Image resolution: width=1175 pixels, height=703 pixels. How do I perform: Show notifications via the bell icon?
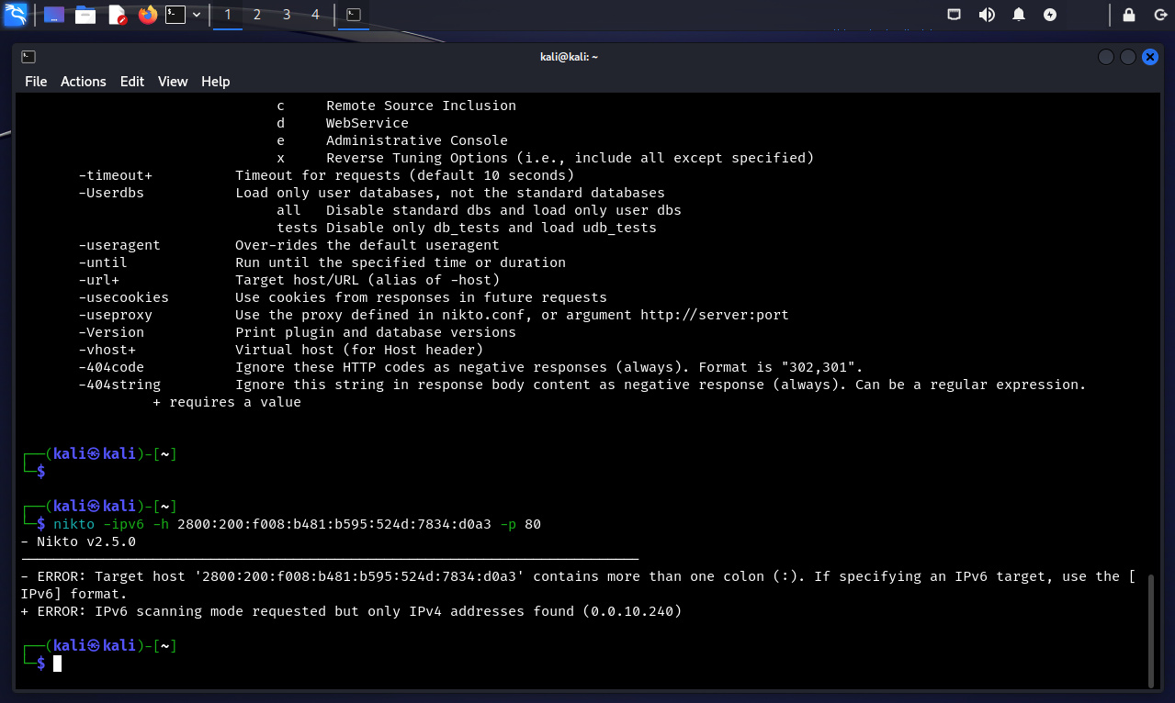(x=1019, y=15)
